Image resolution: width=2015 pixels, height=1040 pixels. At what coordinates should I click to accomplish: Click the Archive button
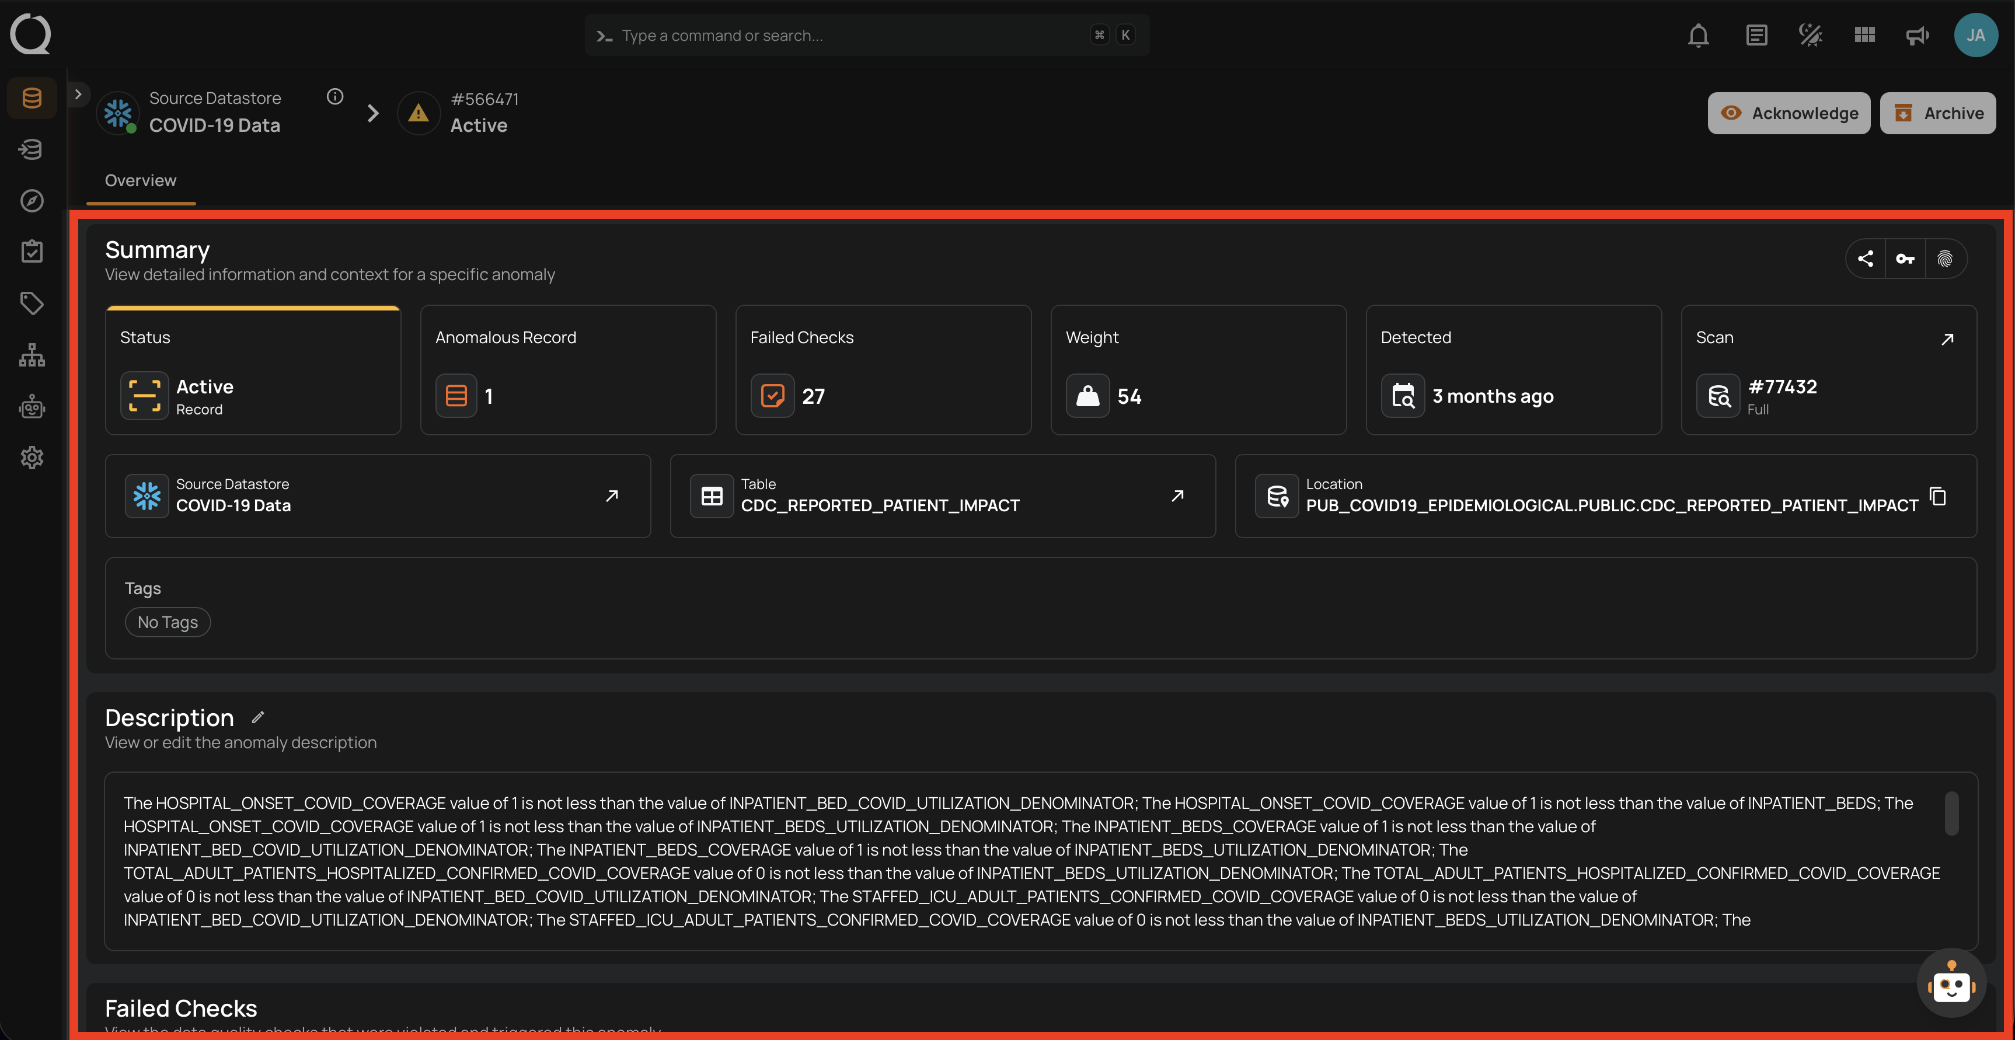pyautogui.click(x=1937, y=113)
